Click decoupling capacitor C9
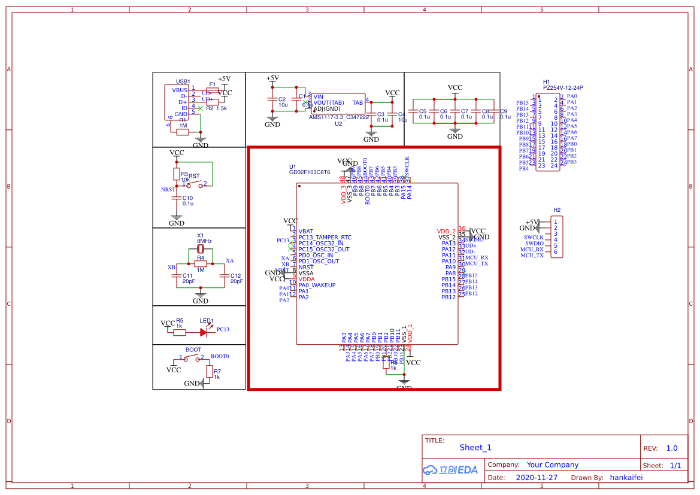The width and height of the screenshot is (700, 495). tap(494, 111)
